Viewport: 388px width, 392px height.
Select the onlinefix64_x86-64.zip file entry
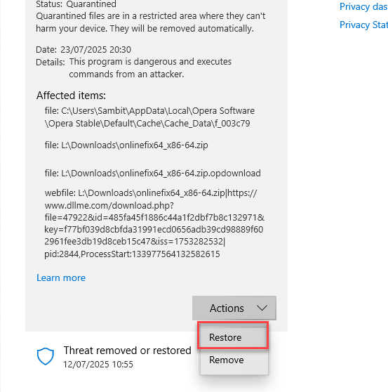tap(126, 145)
